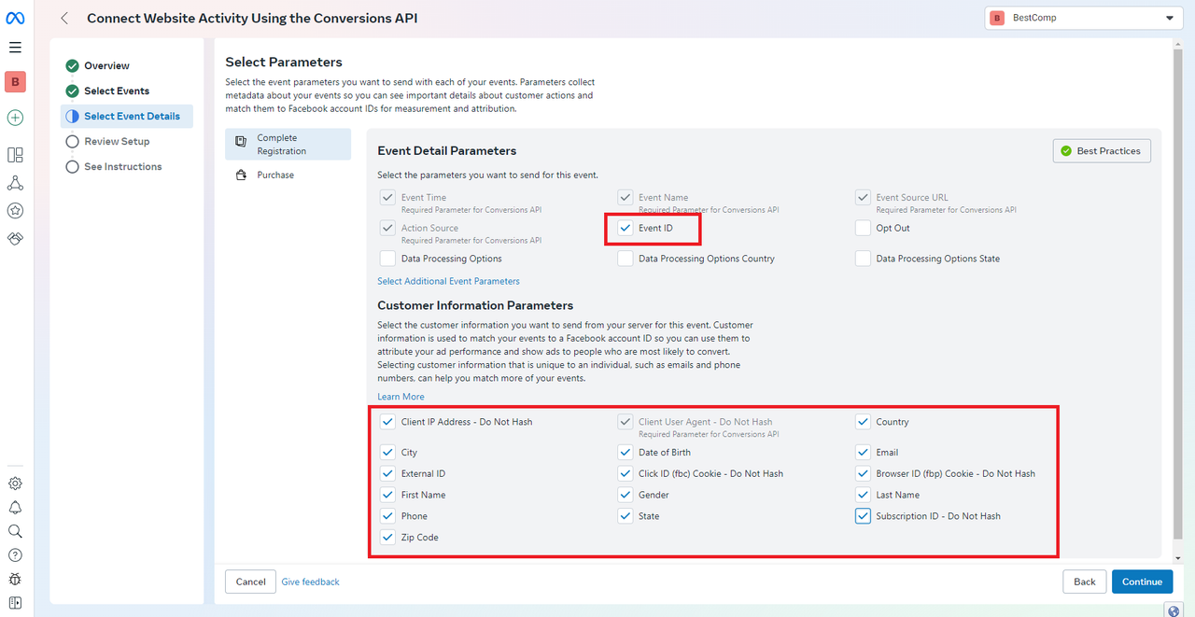Image resolution: width=1195 pixels, height=617 pixels.
Task: Open the help question mark icon
Action: pos(15,555)
